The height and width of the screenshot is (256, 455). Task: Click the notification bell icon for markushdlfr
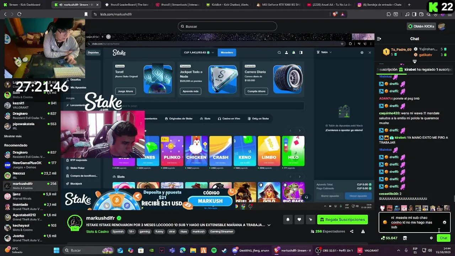288,220
